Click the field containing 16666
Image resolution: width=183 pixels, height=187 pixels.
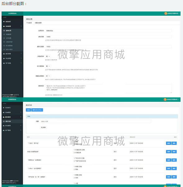(108, 47)
